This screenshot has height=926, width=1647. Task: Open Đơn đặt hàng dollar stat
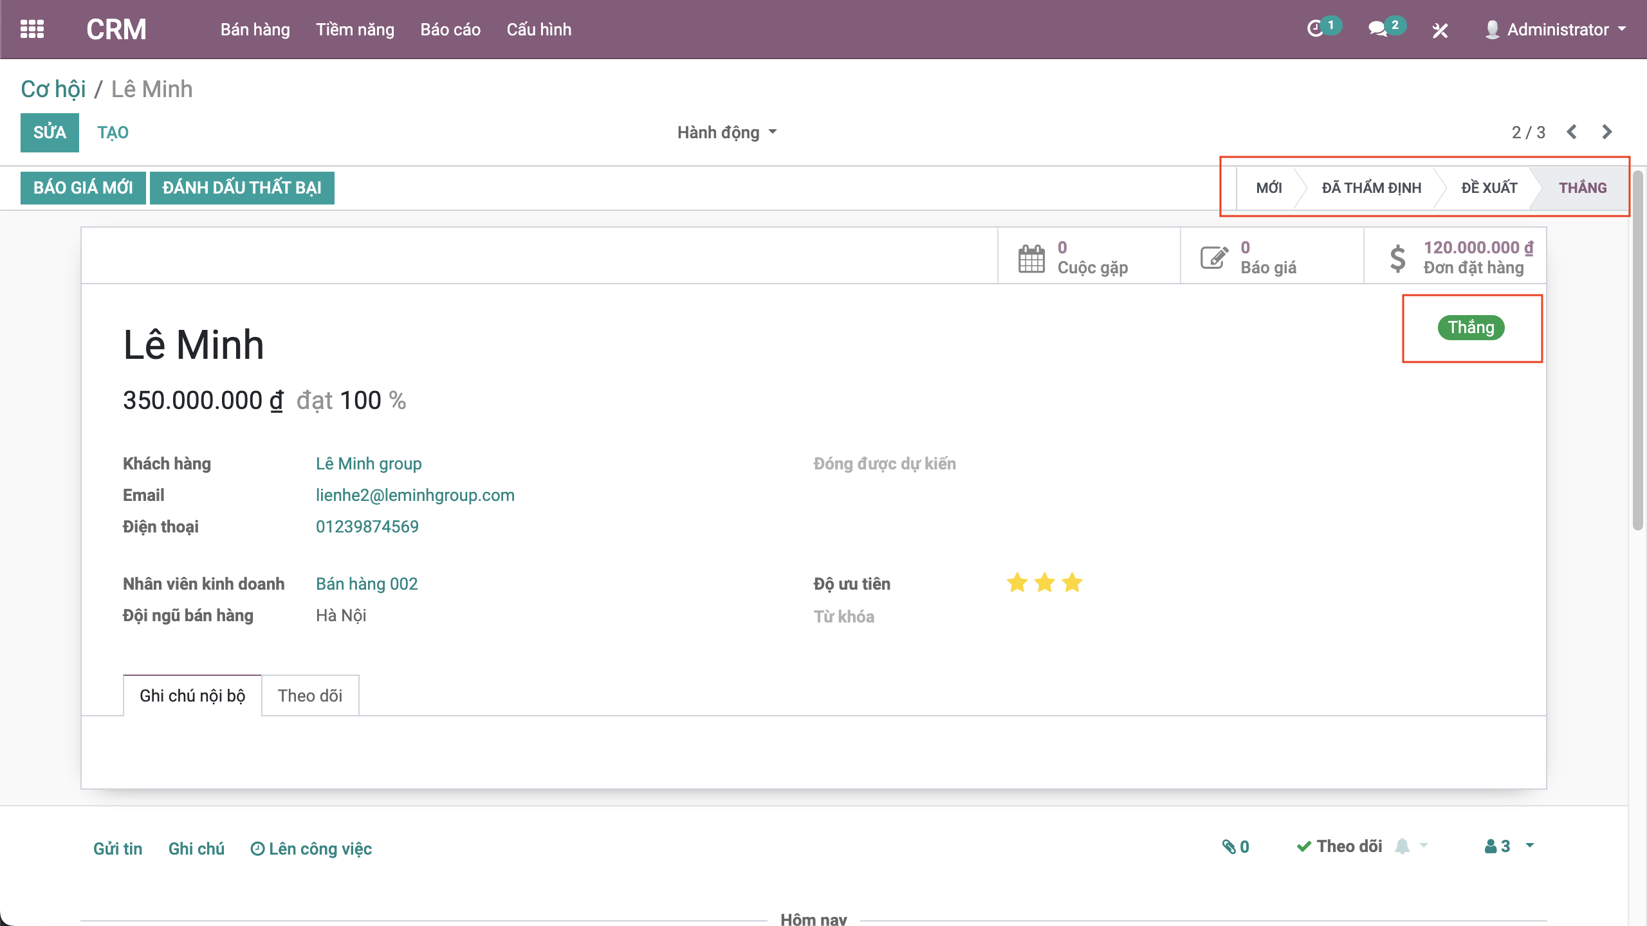[1455, 257]
